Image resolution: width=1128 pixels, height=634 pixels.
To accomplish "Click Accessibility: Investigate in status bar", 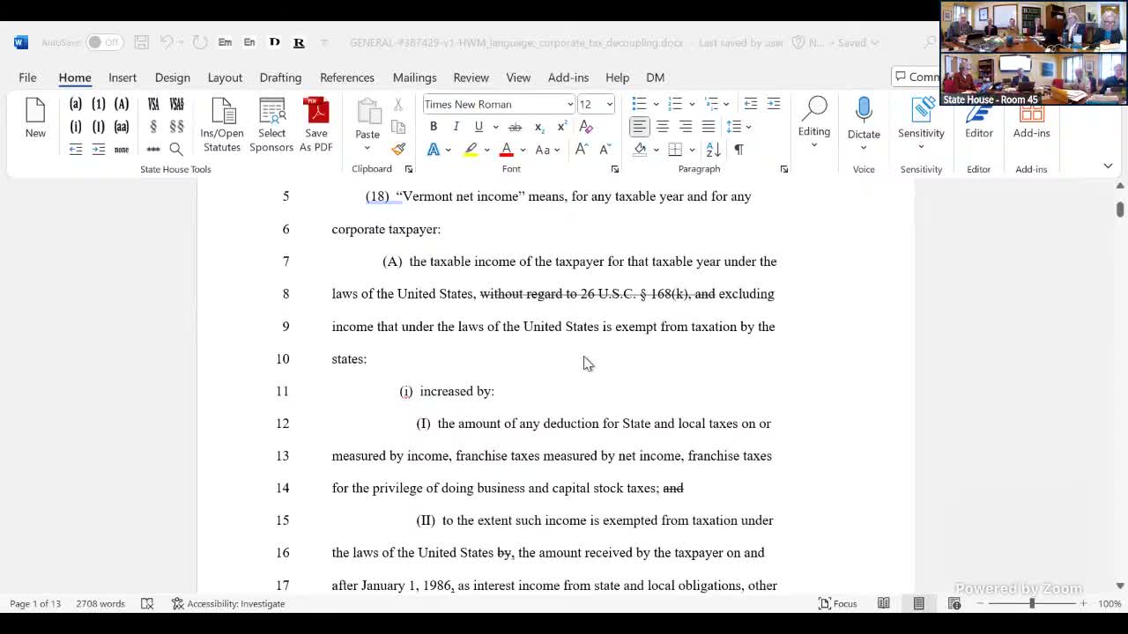I will (228, 603).
